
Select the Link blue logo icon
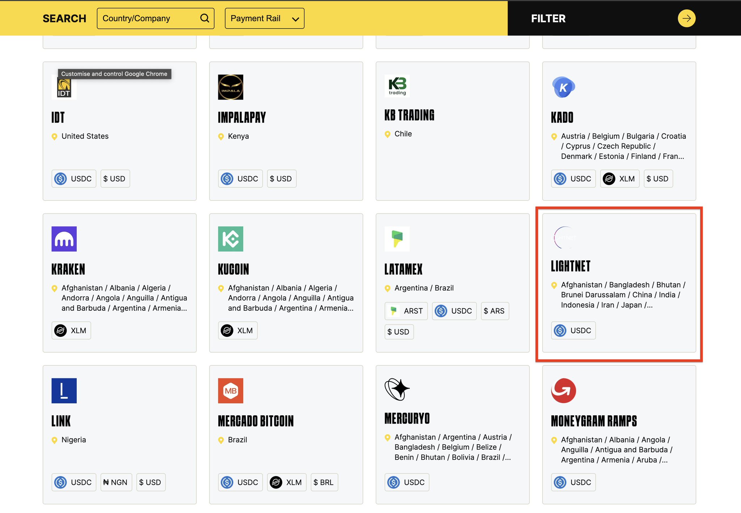[x=64, y=391]
